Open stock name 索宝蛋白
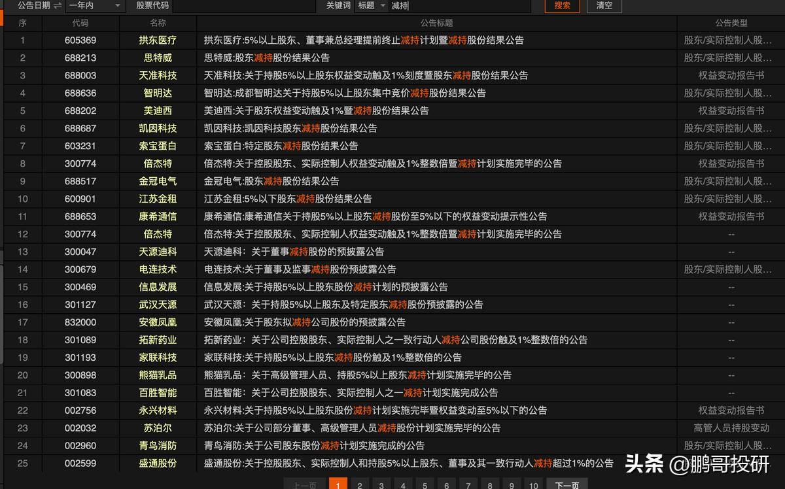The width and height of the screenshot is (785, 489). tap(158, 146)
